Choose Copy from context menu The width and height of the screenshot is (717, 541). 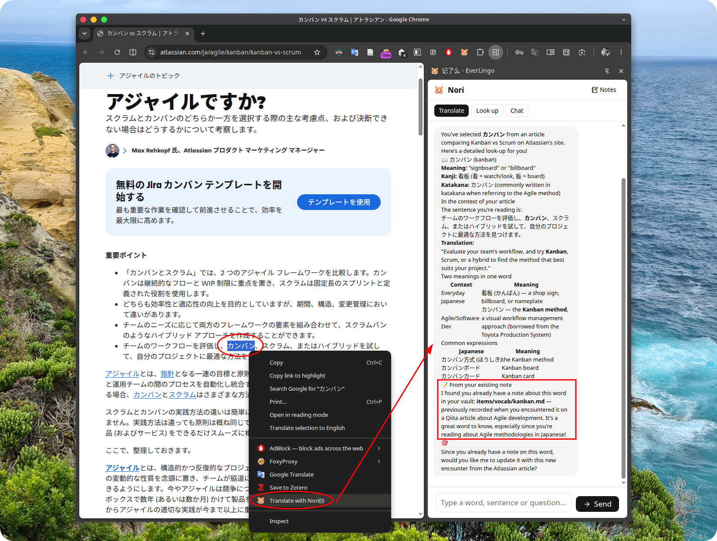point(320,362)
